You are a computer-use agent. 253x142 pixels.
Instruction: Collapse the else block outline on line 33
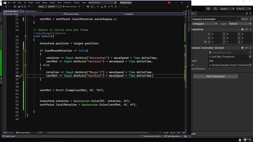tap(25, 65)
